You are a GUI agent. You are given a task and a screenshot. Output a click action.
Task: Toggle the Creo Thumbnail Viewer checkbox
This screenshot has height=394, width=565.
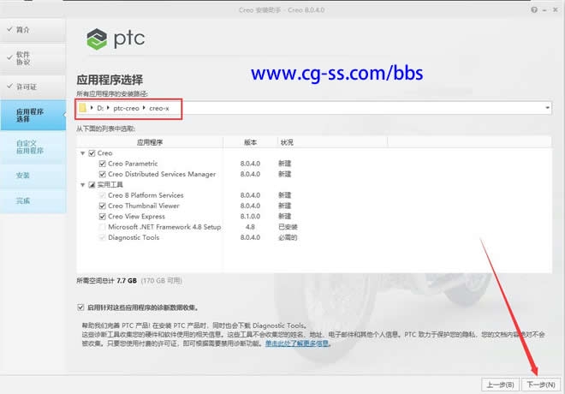(x=103, y=206)
